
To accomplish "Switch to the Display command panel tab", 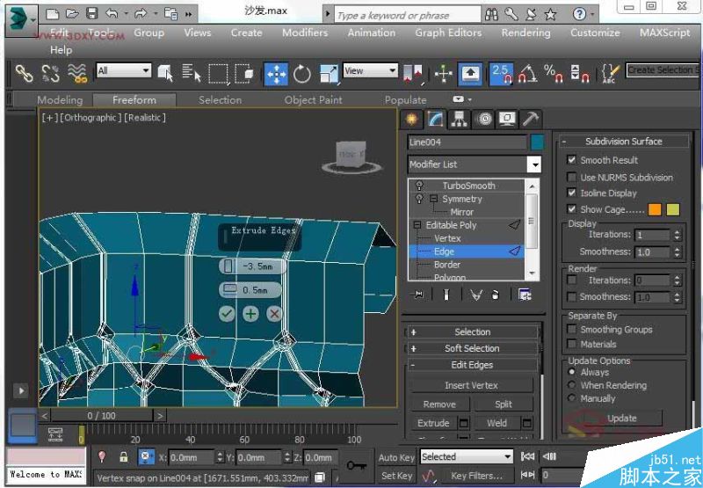I will coord(508,120).
